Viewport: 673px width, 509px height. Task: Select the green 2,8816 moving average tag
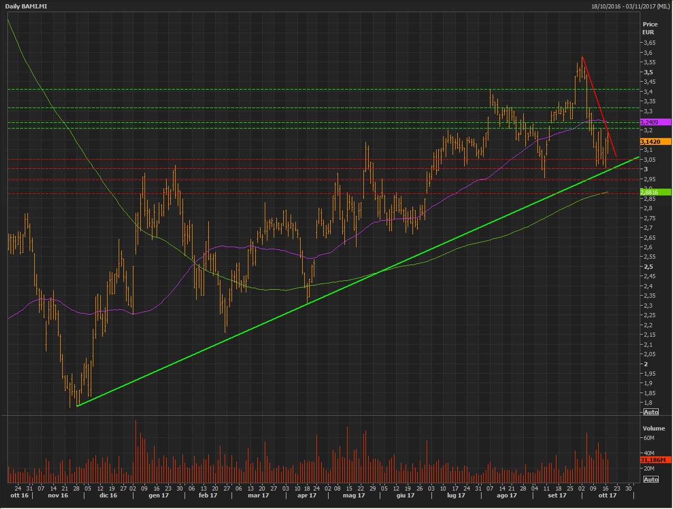[655, 192]
